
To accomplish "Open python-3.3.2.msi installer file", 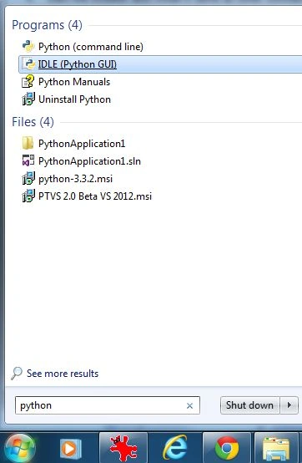I will [75, 179].
